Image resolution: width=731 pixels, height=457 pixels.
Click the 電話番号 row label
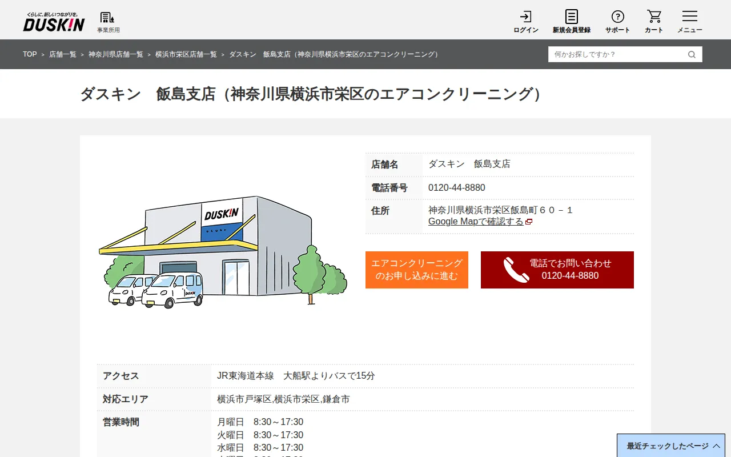389,188
